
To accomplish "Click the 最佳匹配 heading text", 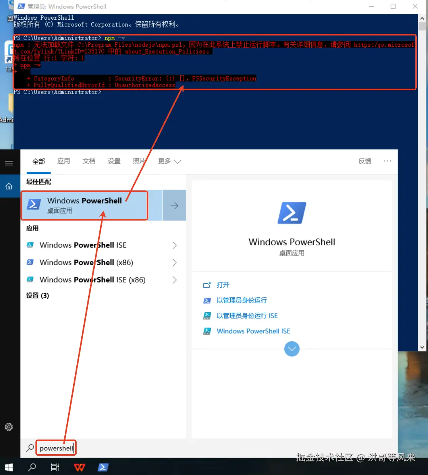I will pyautogui.click(x=39, y=182).
